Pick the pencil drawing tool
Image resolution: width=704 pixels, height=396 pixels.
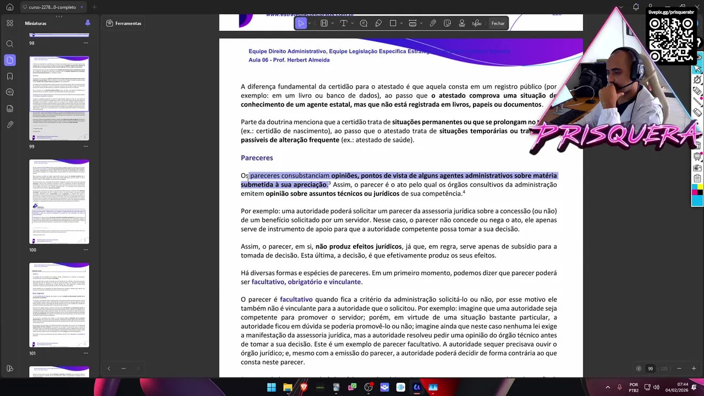[378, 23]
